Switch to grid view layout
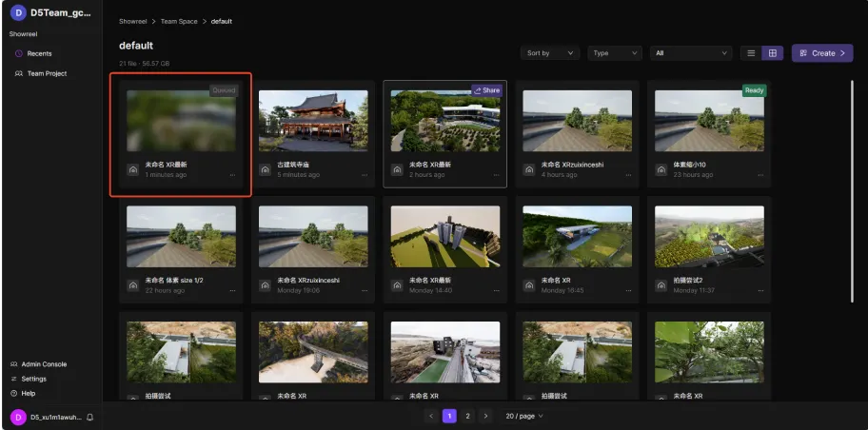Image resolution: width=868 pixels, height=430 pixels. click(773, 53)
